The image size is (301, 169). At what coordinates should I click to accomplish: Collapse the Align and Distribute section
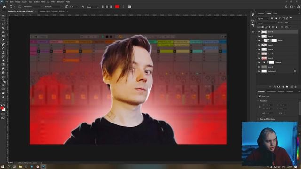click(258, 119)
